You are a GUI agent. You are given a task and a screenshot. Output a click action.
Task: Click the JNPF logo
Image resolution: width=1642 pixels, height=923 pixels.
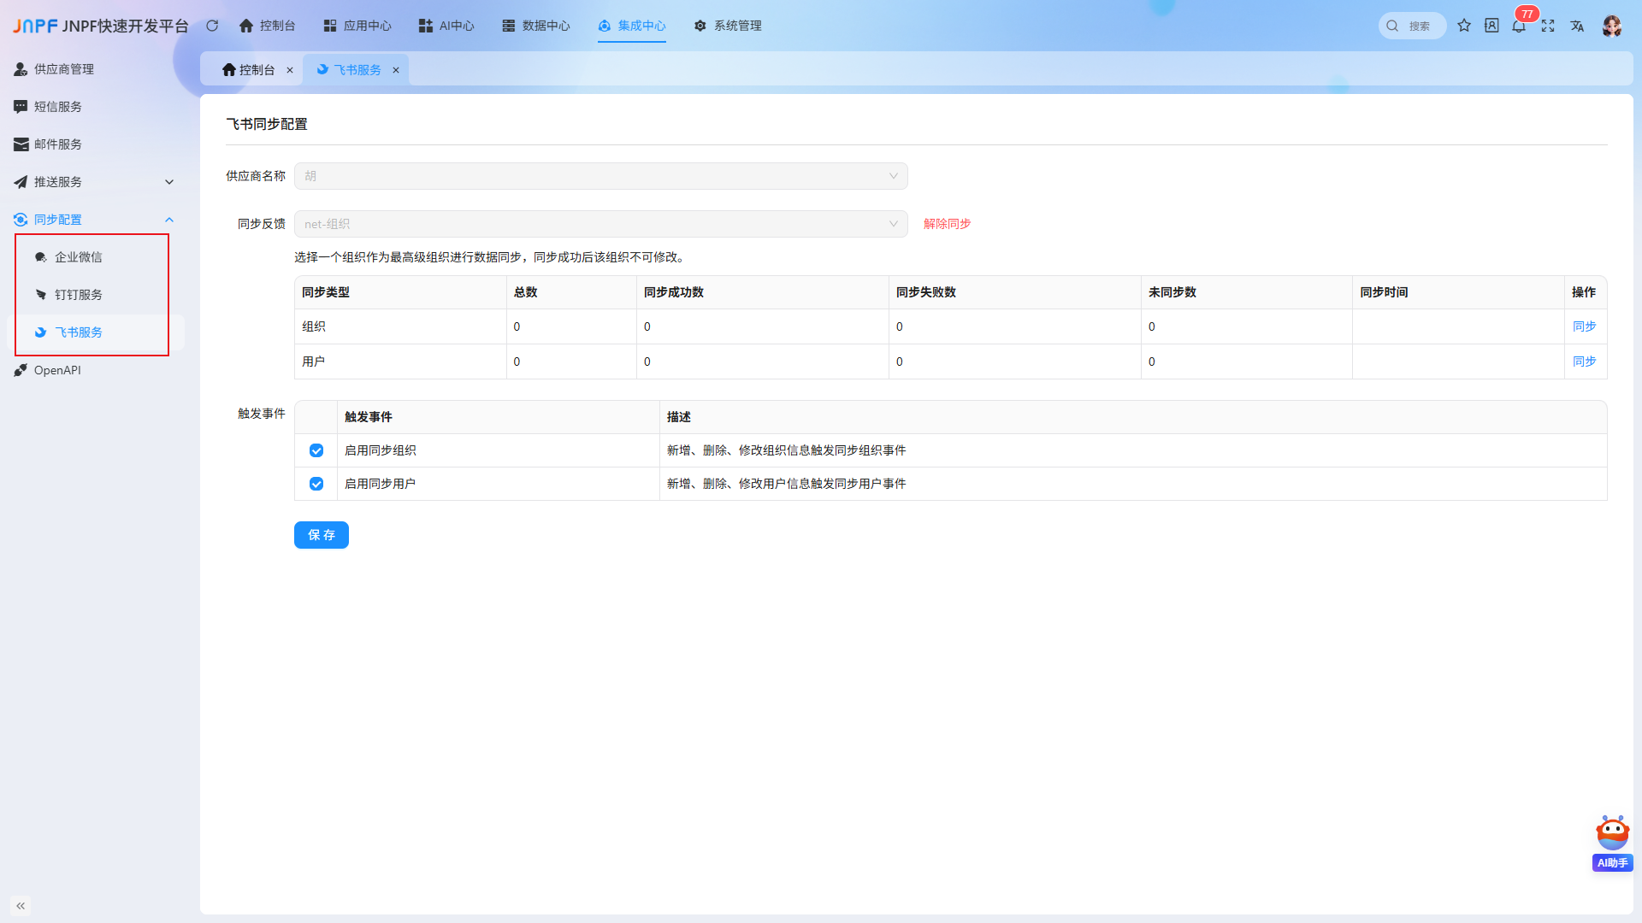pyautogui.click(x=35, y=26)
